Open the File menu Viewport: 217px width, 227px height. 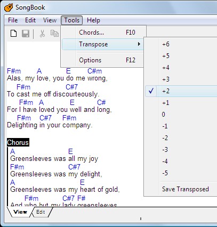tap(13, 20)
